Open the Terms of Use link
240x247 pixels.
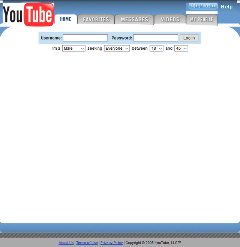click(x=87, y=243)
